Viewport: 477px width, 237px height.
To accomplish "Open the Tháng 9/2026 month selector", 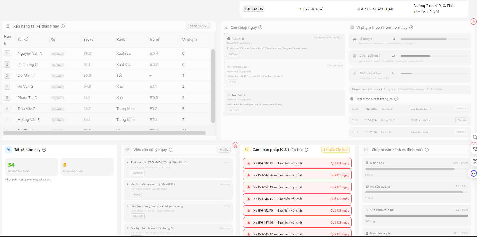I will [198, 26].
